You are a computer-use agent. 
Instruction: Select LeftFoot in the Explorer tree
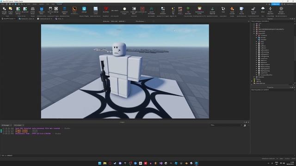pos(263,46)
